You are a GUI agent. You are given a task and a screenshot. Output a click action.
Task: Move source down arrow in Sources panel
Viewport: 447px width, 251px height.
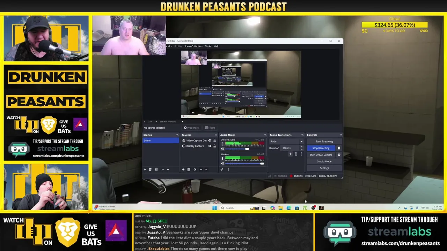(206, 169)
